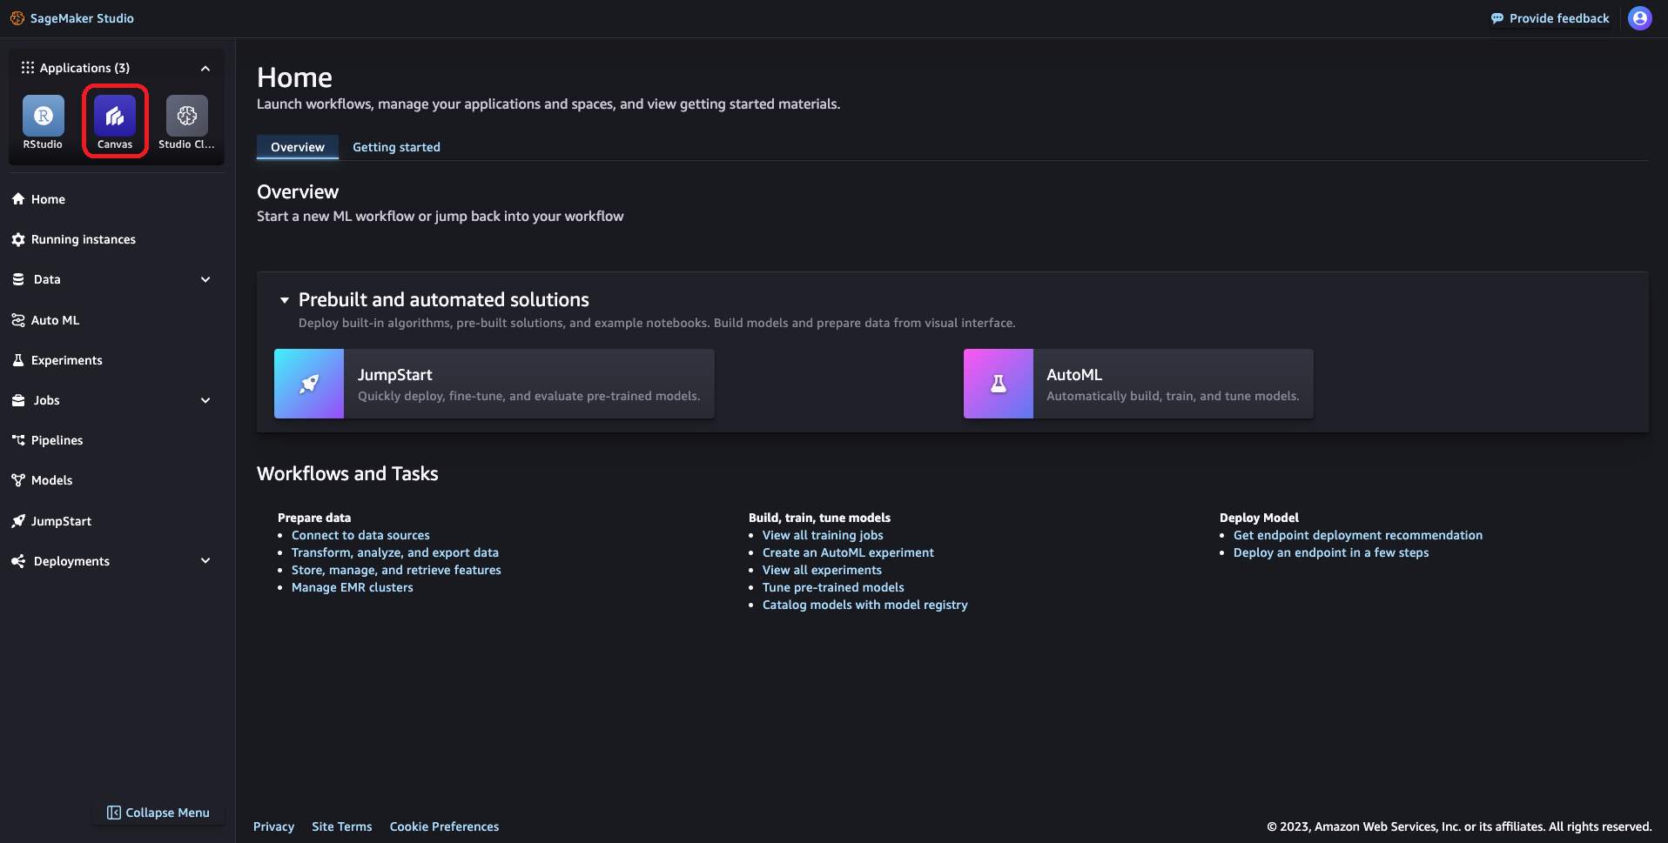Open the RStudio application icon

(43, 117)
